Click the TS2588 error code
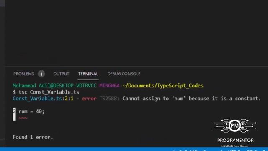Viewport: 268px width, 151px height. [x=109, y=99]
